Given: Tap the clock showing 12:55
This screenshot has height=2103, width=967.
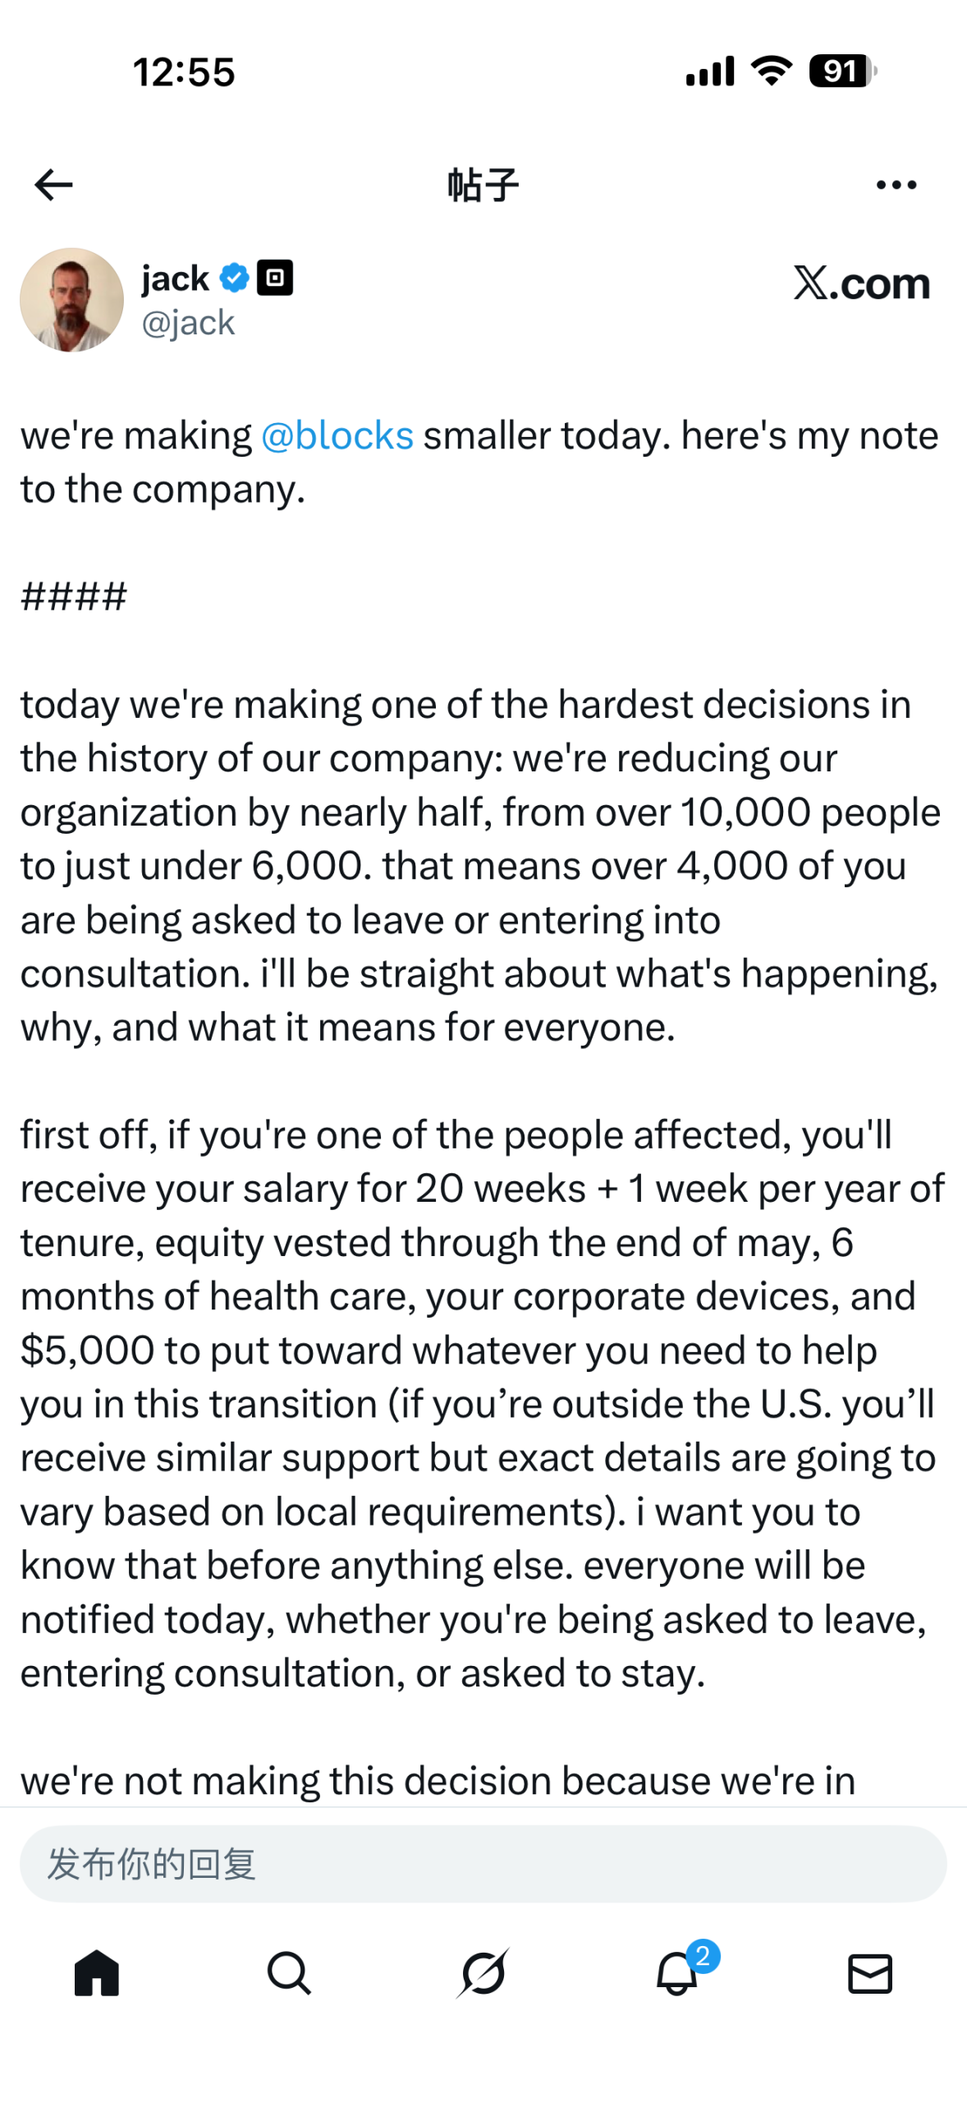Looking at the screenshot, I should point(184,72).
